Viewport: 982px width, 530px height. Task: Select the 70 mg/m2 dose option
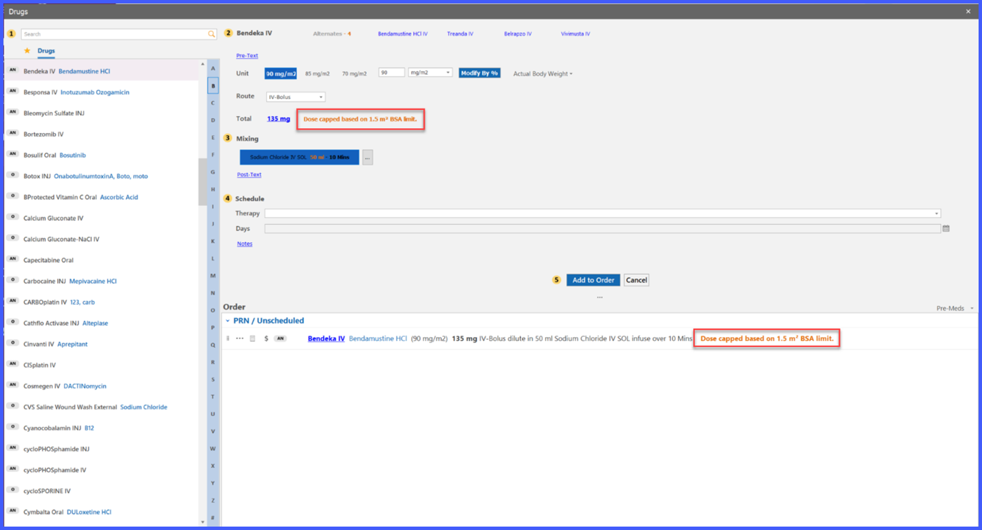pyautogui.click(x=354, y=74)
